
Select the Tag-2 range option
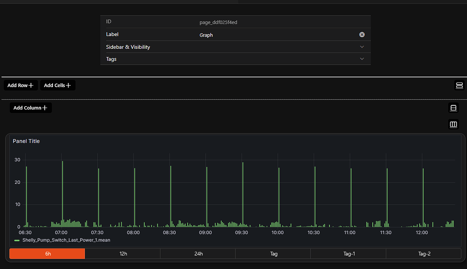click(x=424, y=253)
